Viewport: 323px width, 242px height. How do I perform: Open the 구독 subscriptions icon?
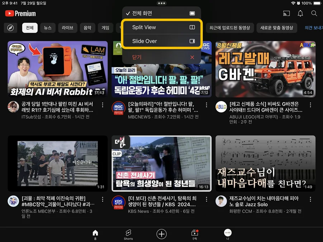coord(194,234)
